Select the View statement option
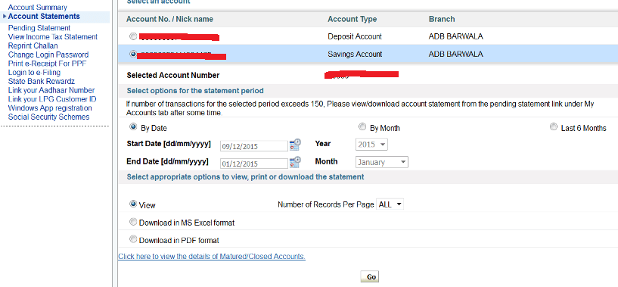Image resolution: width=618 pixels, height=287 pixels. click(x=133, y=204)
